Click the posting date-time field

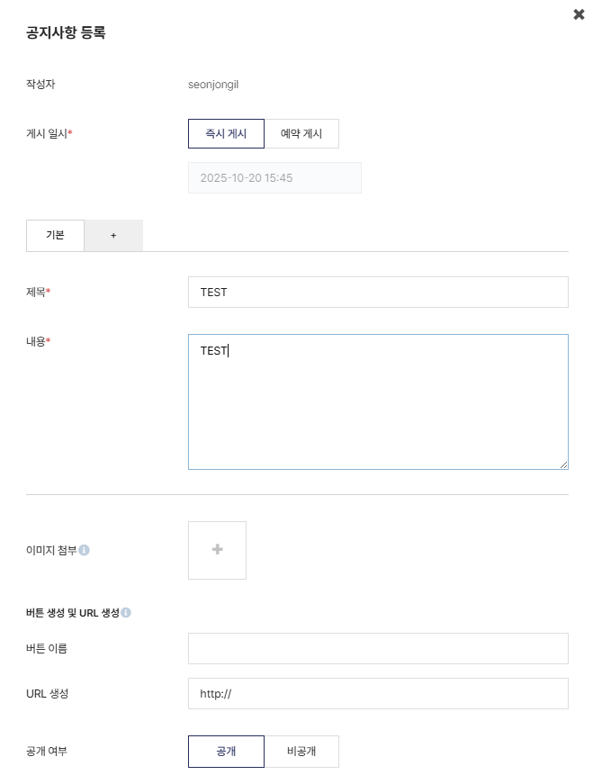pyautogui.click(x=274, y=177)
